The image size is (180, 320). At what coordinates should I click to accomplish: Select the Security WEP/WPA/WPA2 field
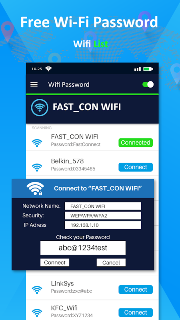click(x=103, y=216)
